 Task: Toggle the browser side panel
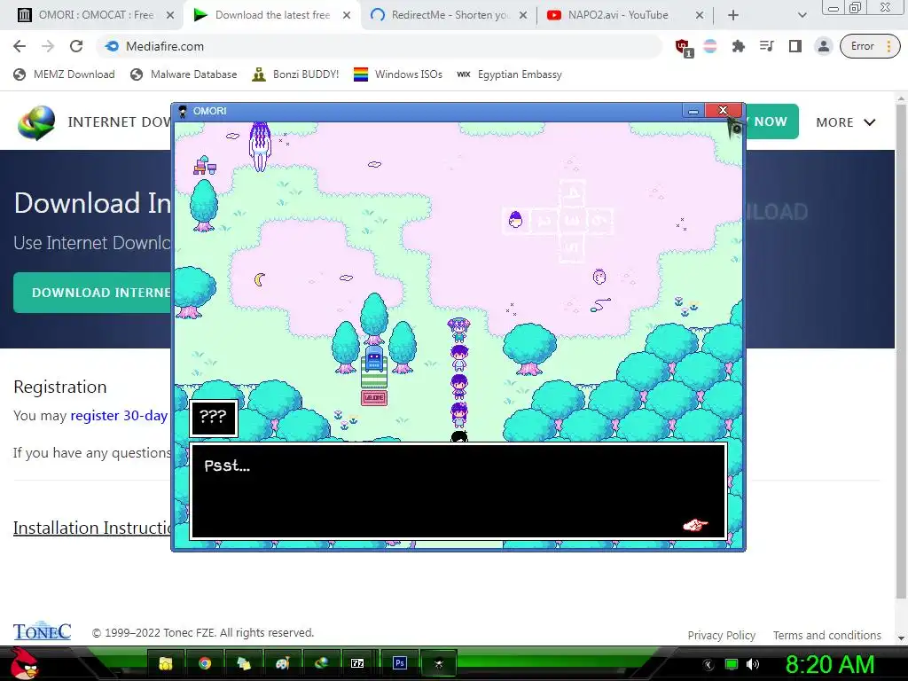coord(795,46)
